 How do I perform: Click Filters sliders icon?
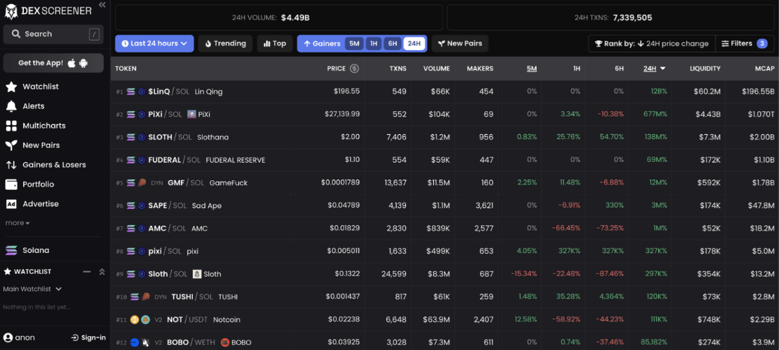(x=725, y=44)
